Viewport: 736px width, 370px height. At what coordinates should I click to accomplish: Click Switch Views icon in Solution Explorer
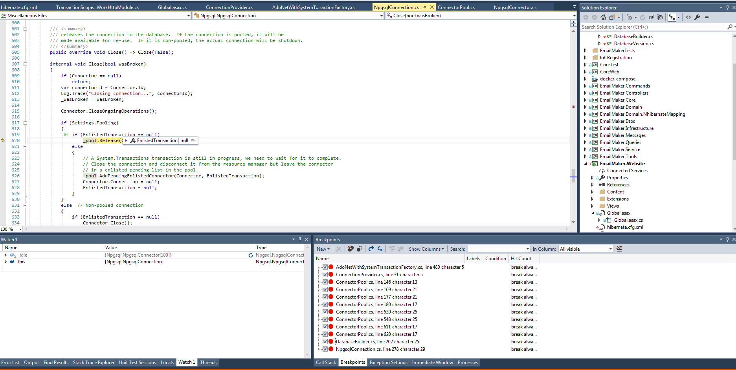click(612, 17)
